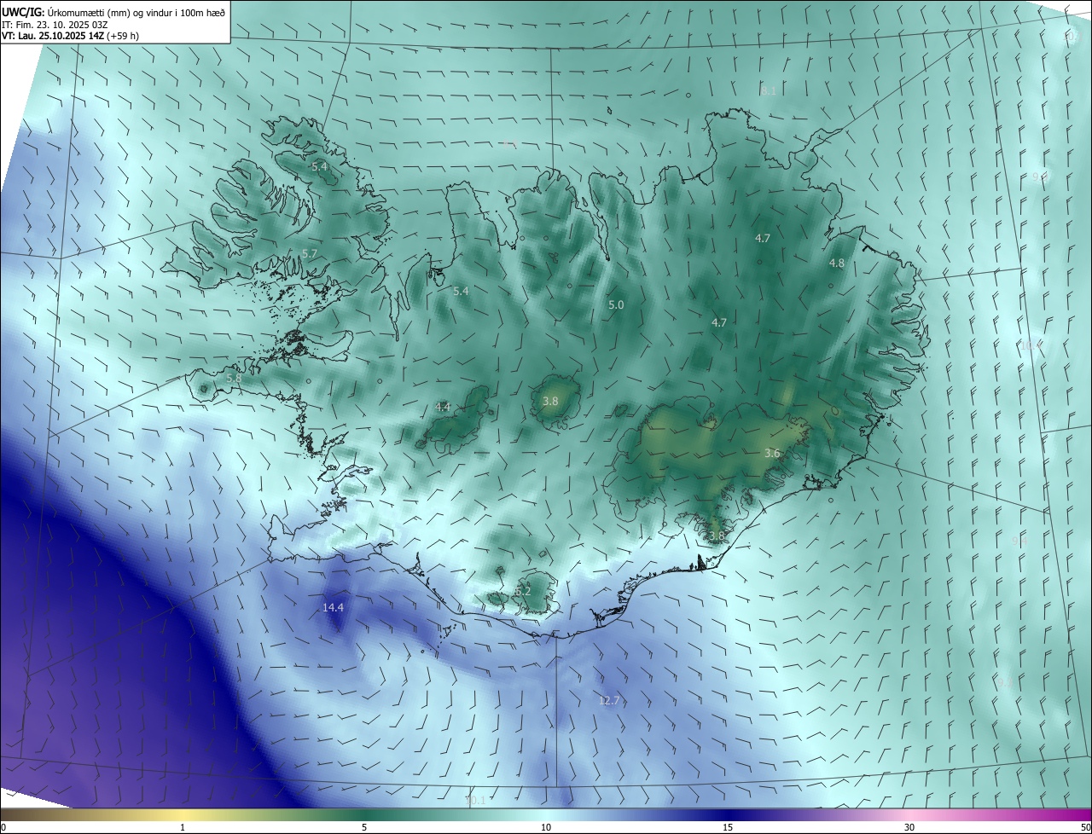
Task: Click the 15 label on the colour scale
Action: (728, 827)
